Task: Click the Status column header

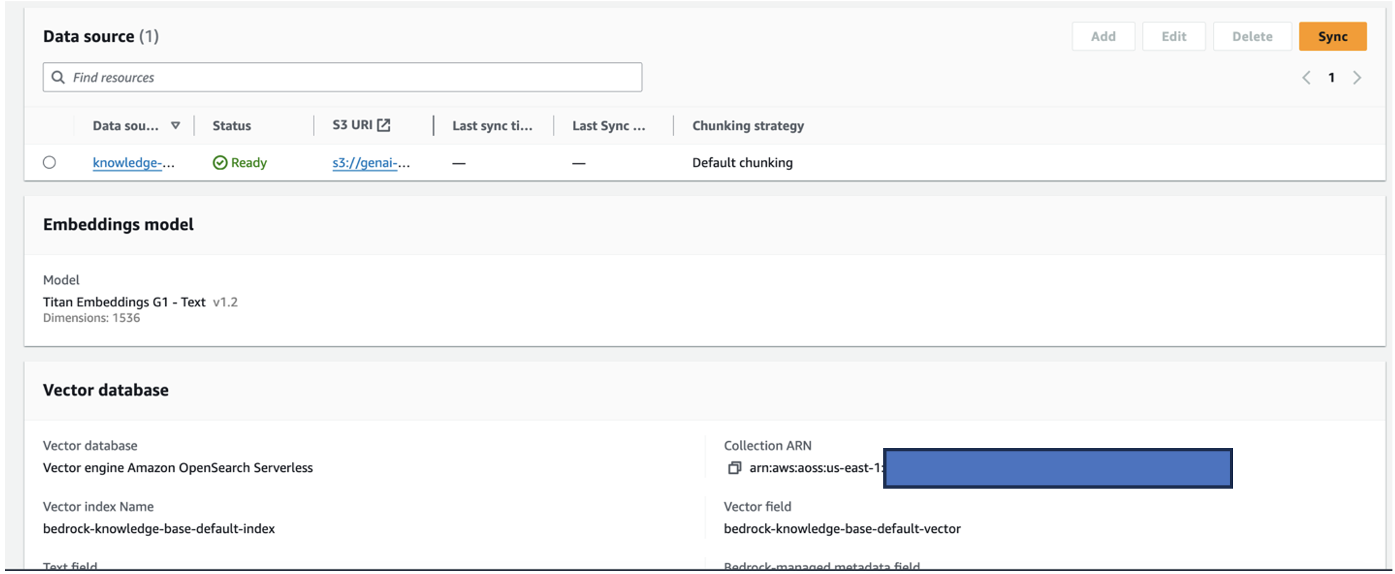Action: point(232,126)
